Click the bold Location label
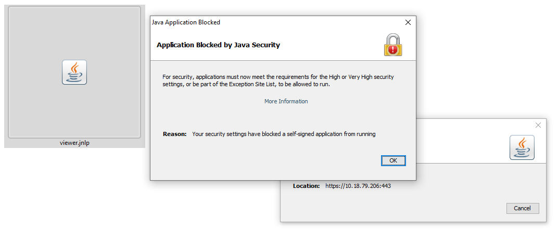The height and width of the screenshot is (244, 558). tap(307, 186)
